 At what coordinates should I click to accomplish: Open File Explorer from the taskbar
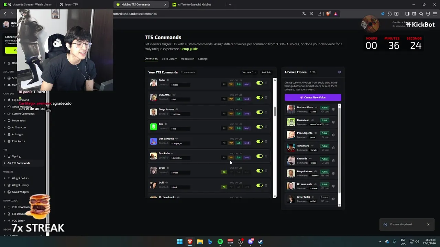coord(200,242)
